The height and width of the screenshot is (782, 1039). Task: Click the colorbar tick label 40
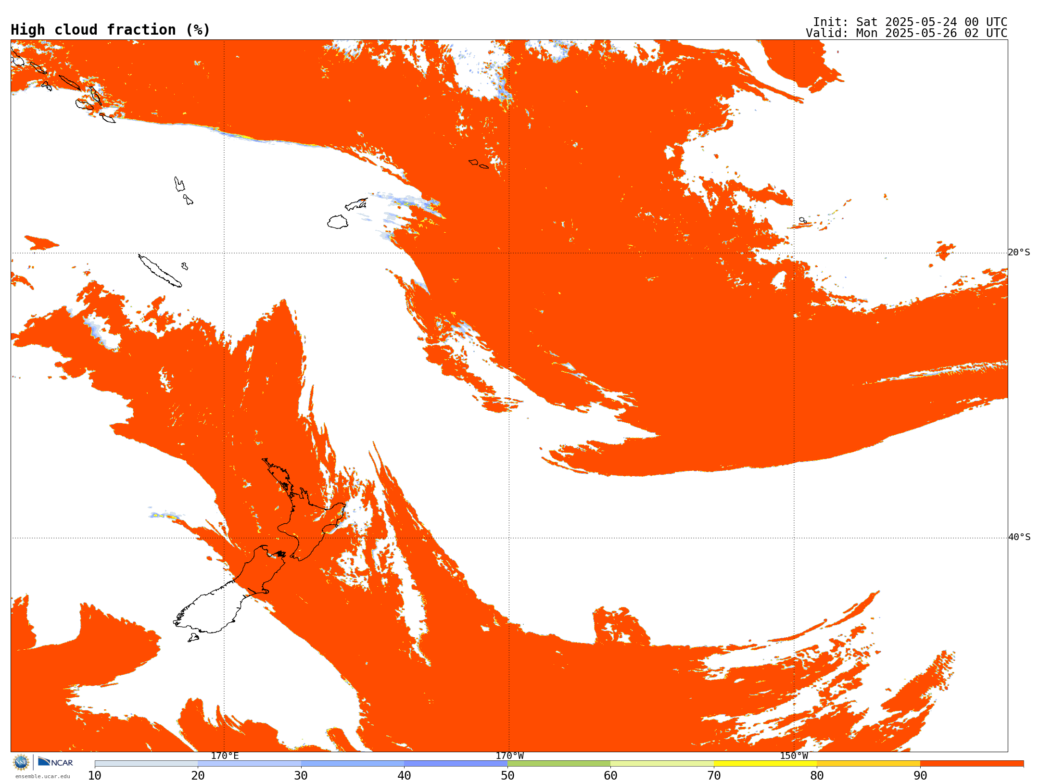click(404, 776)
